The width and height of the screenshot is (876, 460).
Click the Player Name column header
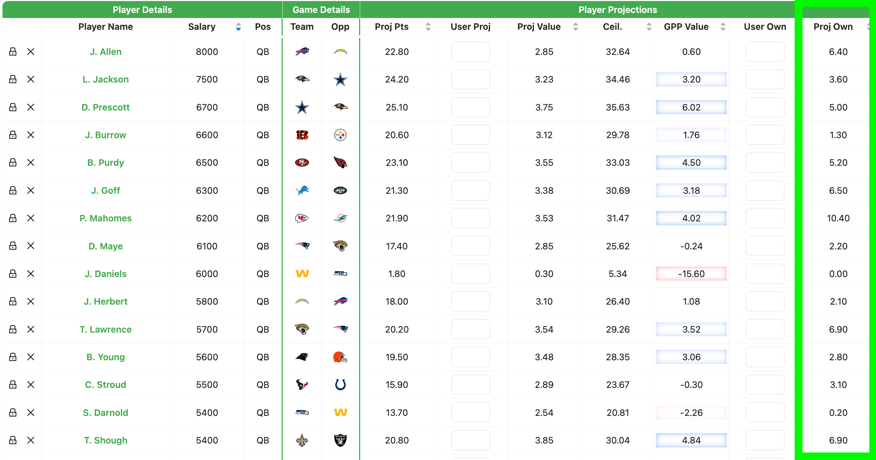[105, 27]
